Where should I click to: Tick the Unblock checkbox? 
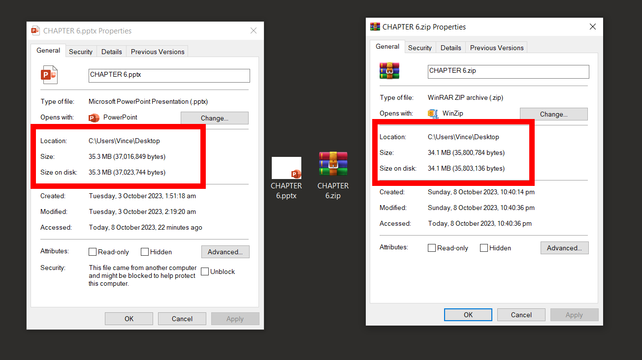[205, 271]
